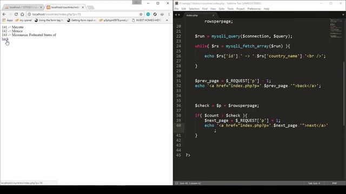Open the Tools menu in Sublime
Image resolution: width=346 pixels, height=194 pixels.
tap(230, 9)
